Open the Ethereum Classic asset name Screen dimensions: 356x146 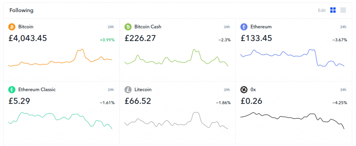pos(37,89)
